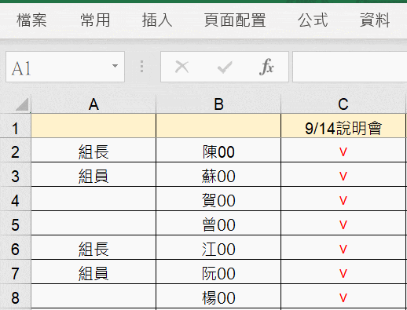Screen dimensions: 407x310
Task: Select cell containing 賀00
Action: click(x=218, y=199)
